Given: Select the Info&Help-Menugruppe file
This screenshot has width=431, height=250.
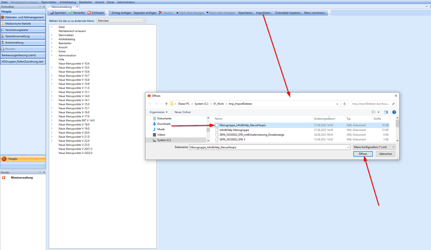Looking at the screenshot, I should click(x=234, y=130).
